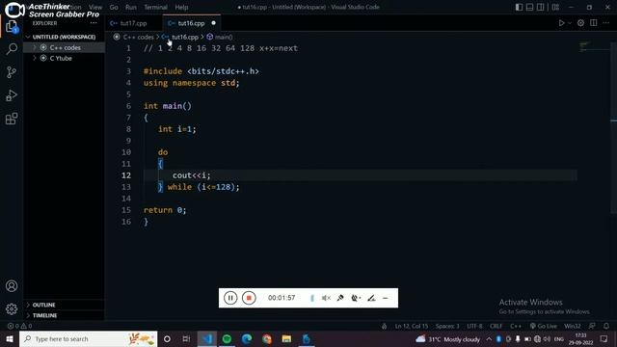Open the Manage gear in the activity bar

pyautogui.click(x=12, y=309)
